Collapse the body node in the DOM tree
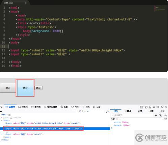The image size is (168, 145). click(1, 120)
